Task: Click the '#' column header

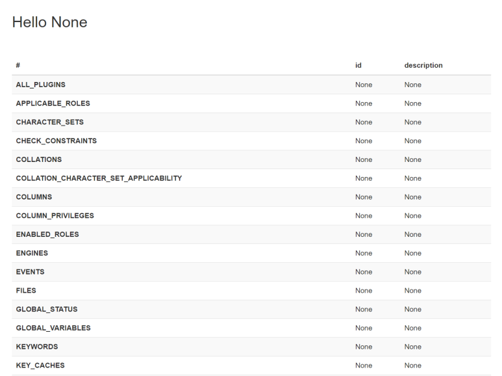Action: pos(18,66)
